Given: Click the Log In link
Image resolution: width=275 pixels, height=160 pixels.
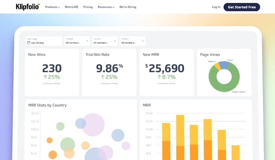Looking at the screenshot, I should (216, 7).
